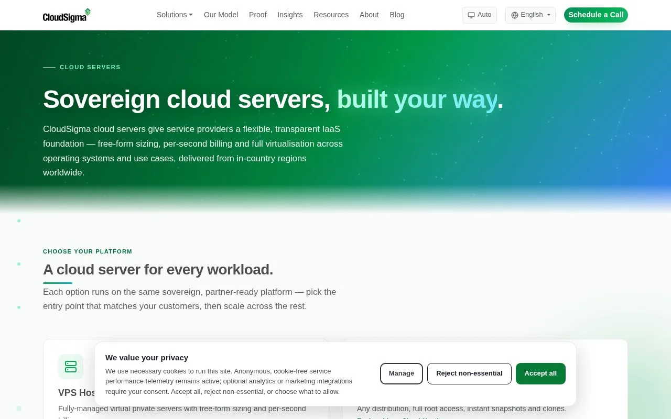The height and width of the screenshot is (419, 671).
Task: Open the English language selector
Action: (531, 15)
